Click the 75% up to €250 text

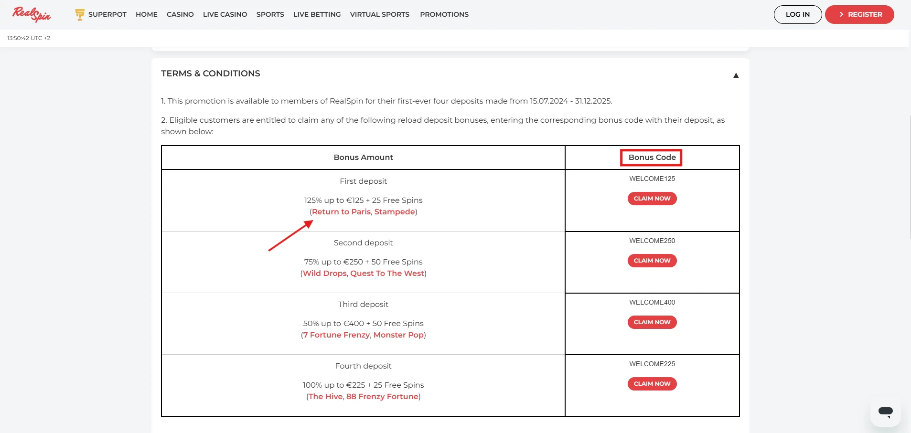(333, 262)
